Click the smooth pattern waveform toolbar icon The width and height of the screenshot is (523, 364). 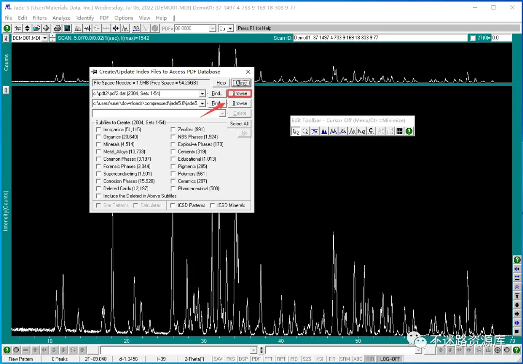(87, 29)
